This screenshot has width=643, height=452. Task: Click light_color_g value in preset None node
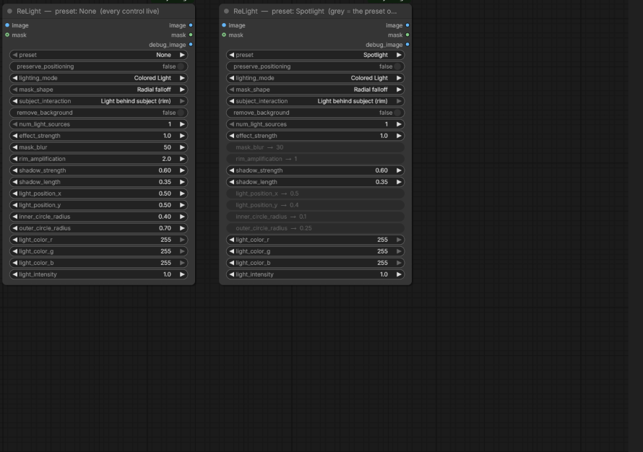[x=165, y=251]
